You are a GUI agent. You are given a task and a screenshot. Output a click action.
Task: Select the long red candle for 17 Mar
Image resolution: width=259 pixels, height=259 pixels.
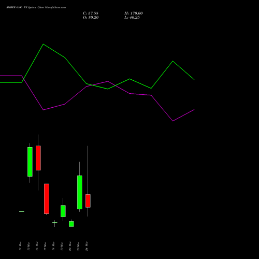pos(47,199)
